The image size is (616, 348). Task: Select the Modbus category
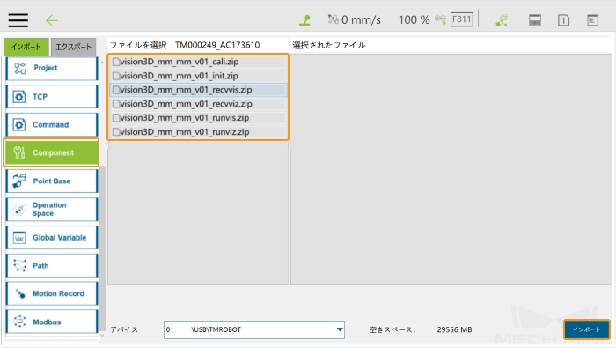[x=52, y=322]
